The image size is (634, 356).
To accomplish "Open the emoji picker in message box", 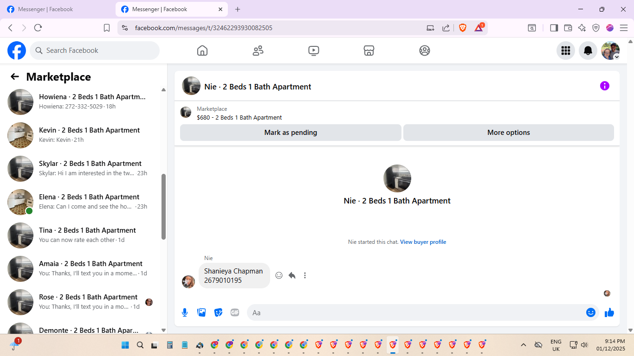I will pos(591,313).
